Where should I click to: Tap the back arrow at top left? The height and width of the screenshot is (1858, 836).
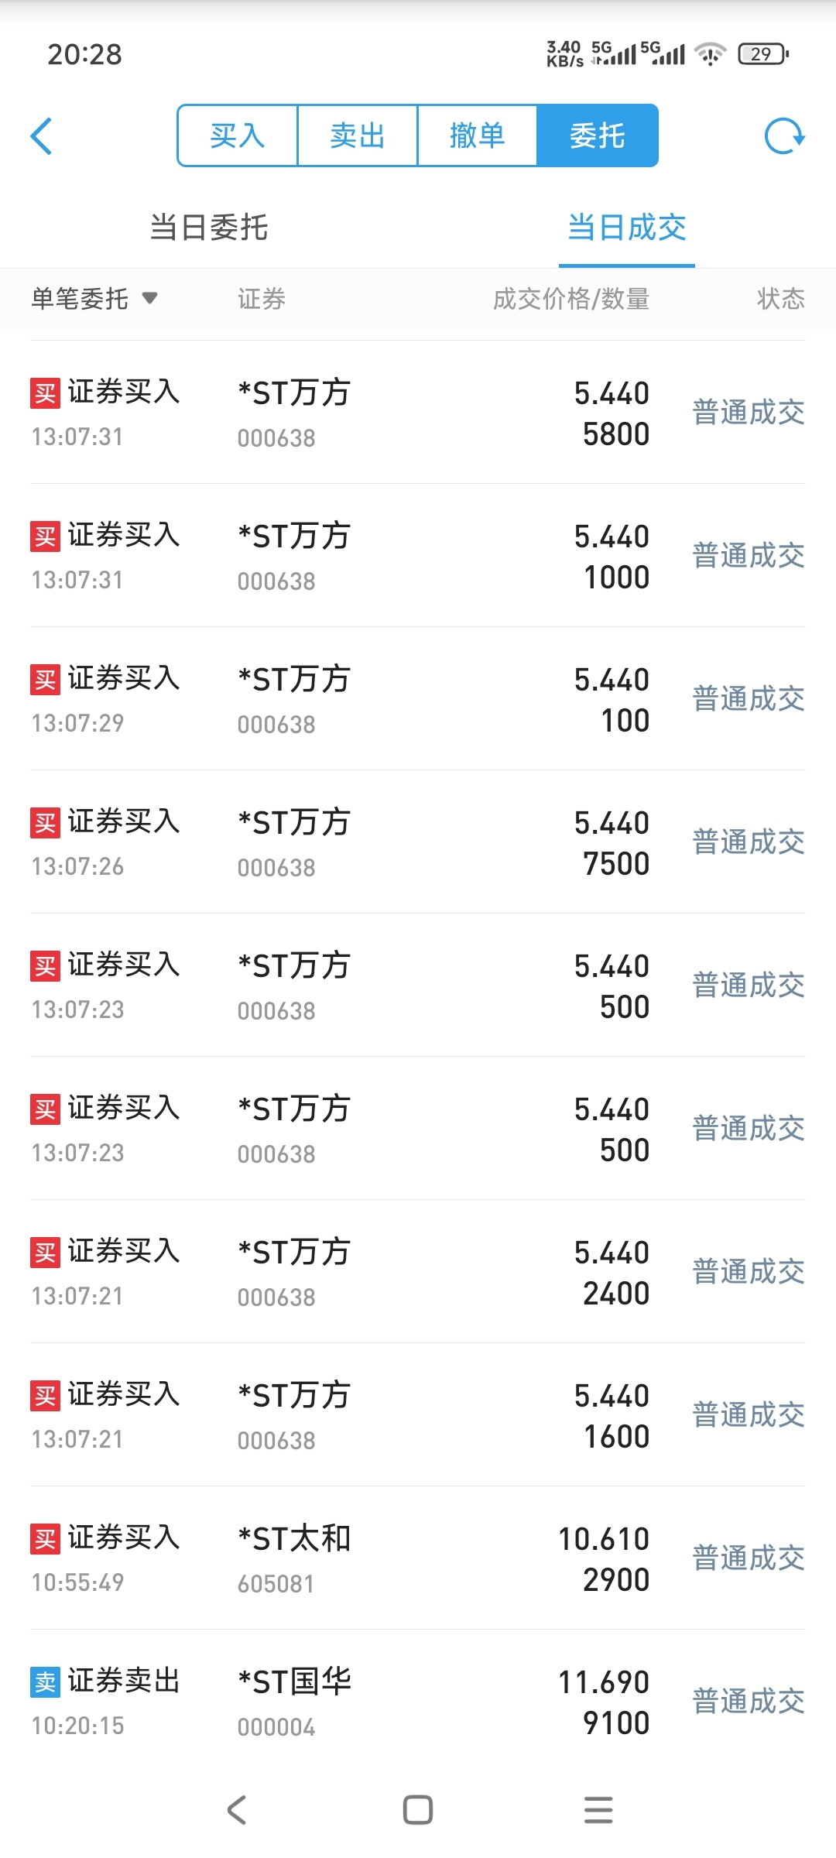pyautogui.click(x=42, y=136)
